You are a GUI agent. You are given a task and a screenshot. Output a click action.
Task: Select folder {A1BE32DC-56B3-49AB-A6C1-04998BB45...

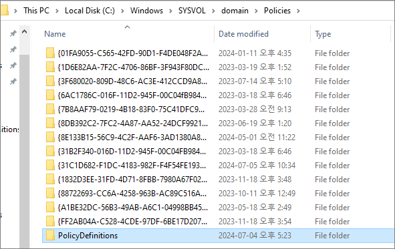click(133, 208)
